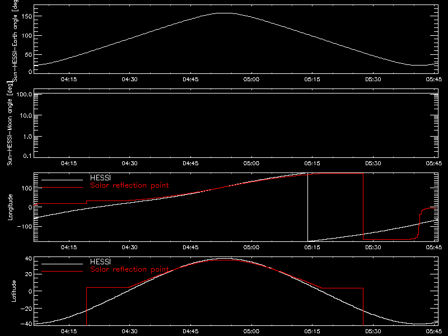Click the -100 tick label on Longitude axis
The width and height of the screenshot is (448, 336).
point(24,226)
